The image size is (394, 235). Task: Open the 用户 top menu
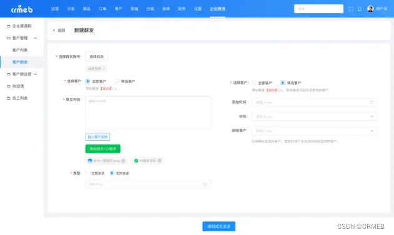tap(119, 9)
